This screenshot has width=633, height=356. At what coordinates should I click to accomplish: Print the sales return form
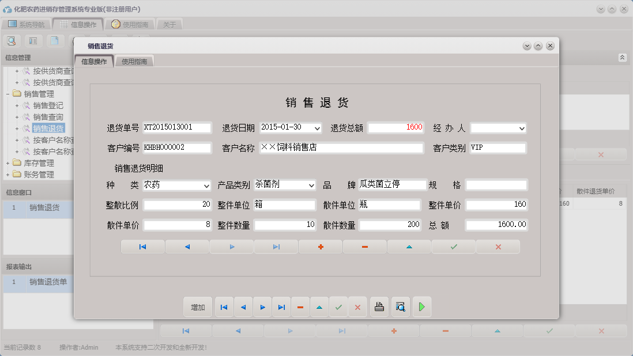(379, 306)
